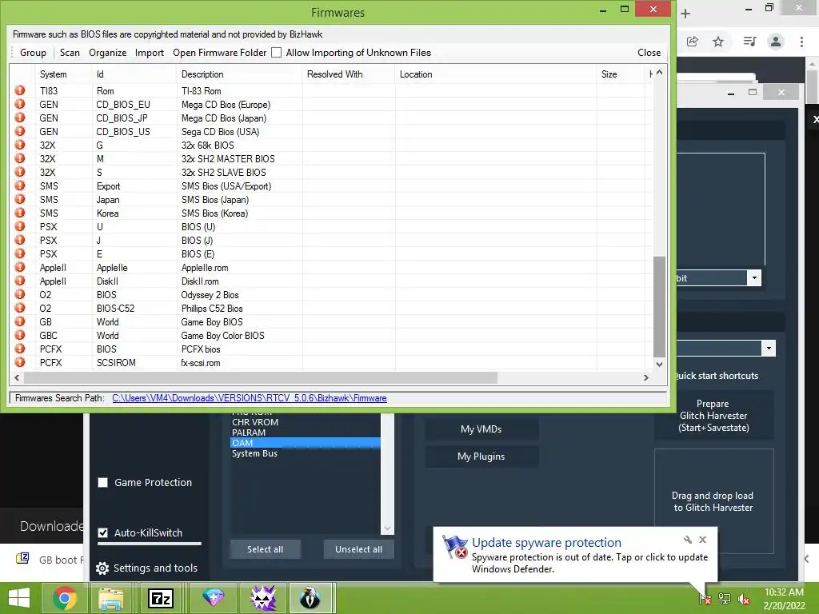Click the status icon for CD_BIOS_JP row

[20, 118]
